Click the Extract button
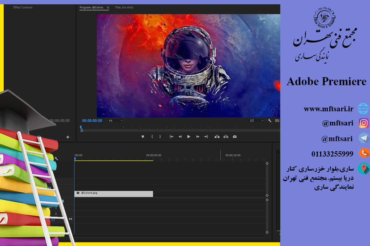The width and height of the screenshot is (370, 246). point(226,137)
